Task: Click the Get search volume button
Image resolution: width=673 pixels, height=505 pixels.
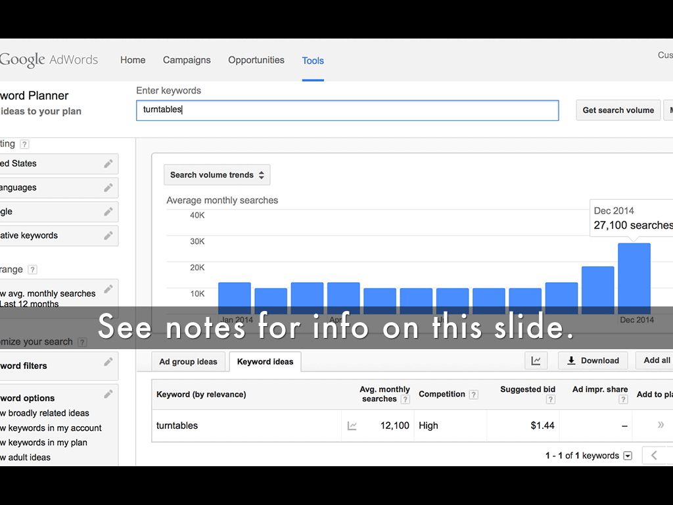Action: point(618,110)
